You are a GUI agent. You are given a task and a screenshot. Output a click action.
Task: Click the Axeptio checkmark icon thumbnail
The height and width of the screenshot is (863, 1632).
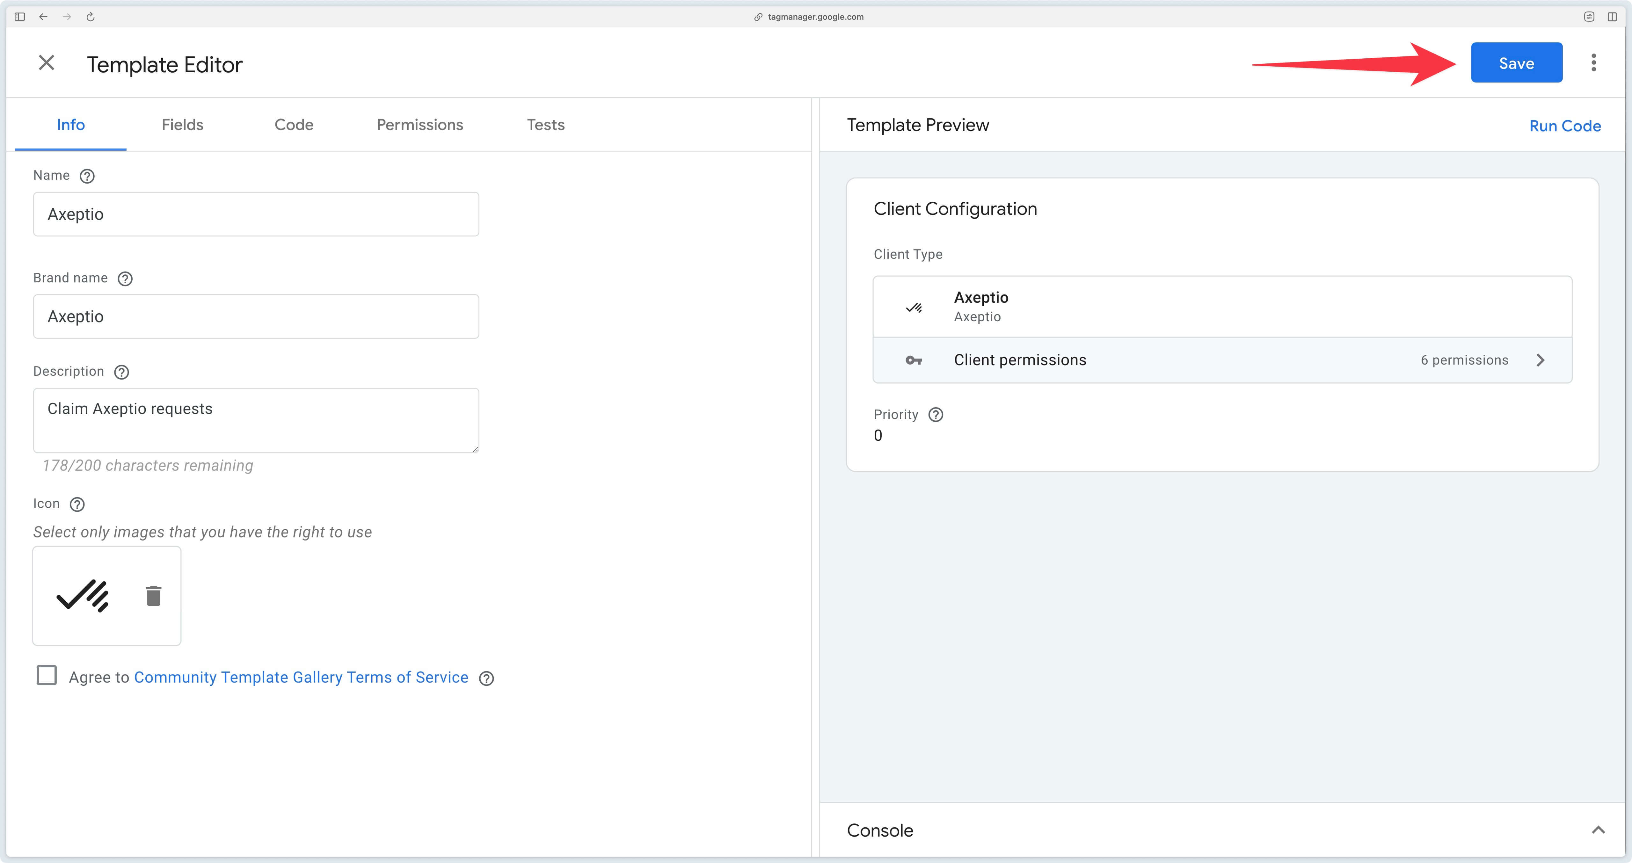(x=83, y=596)
